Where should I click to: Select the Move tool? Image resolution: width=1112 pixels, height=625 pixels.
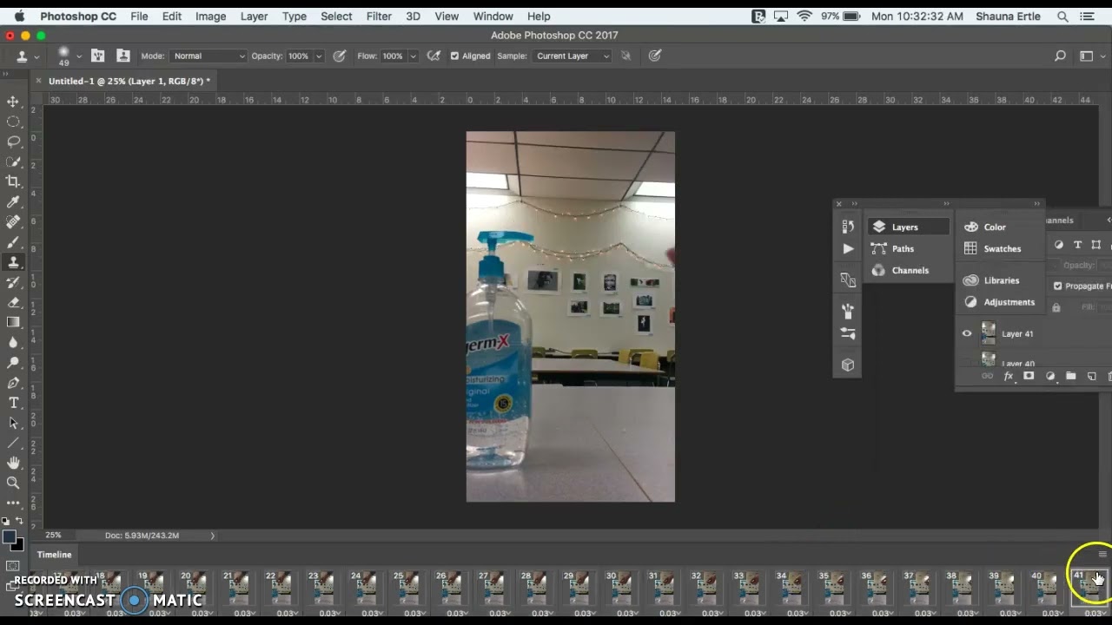pyautogui.click(x=13, y=102)
